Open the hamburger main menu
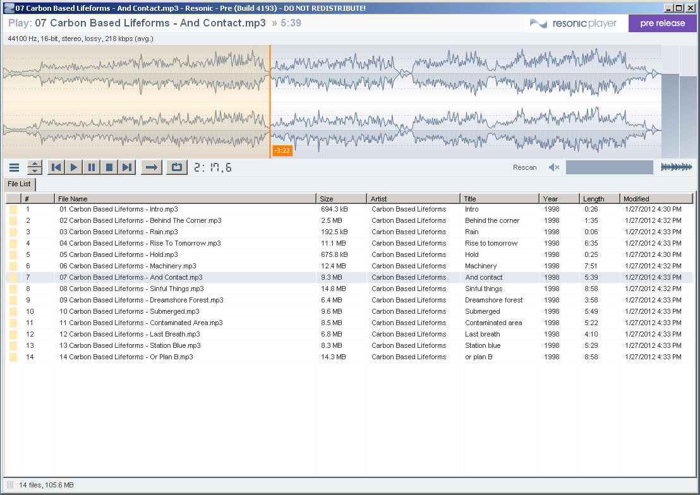Viewport: 700px width, 495px height. (14, 167)
